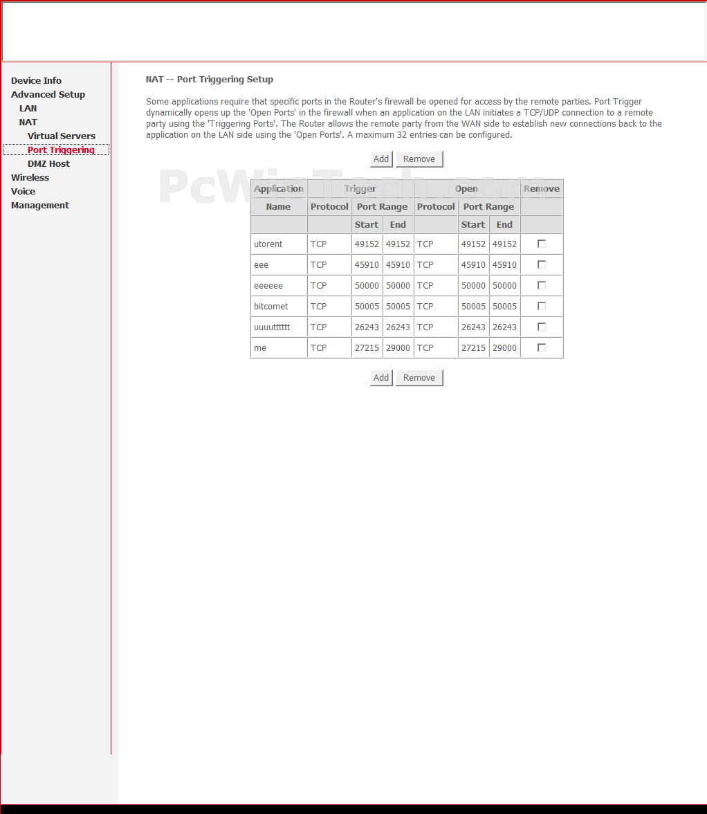Click the trigger protocol TCP for utorent
Screen dimensions: 707x814
[318, 244]
